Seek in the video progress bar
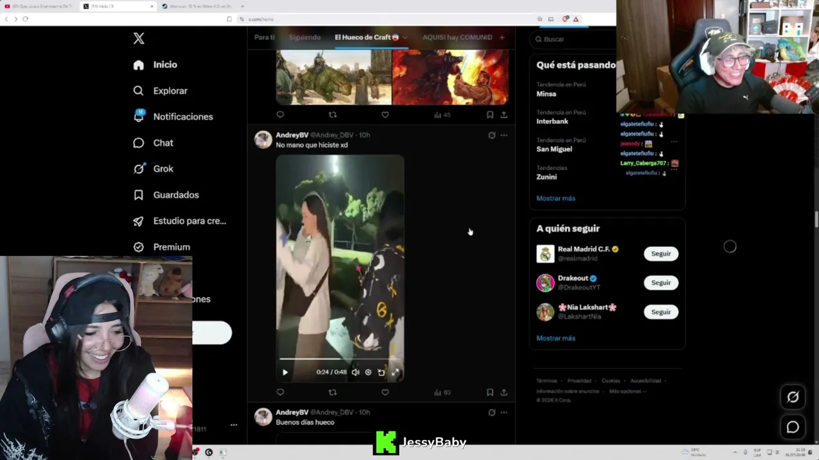 coord(340,359)
